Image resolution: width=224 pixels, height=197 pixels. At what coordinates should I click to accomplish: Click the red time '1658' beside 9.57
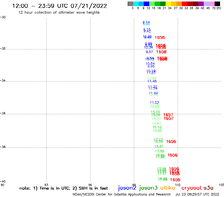[161, 52]
